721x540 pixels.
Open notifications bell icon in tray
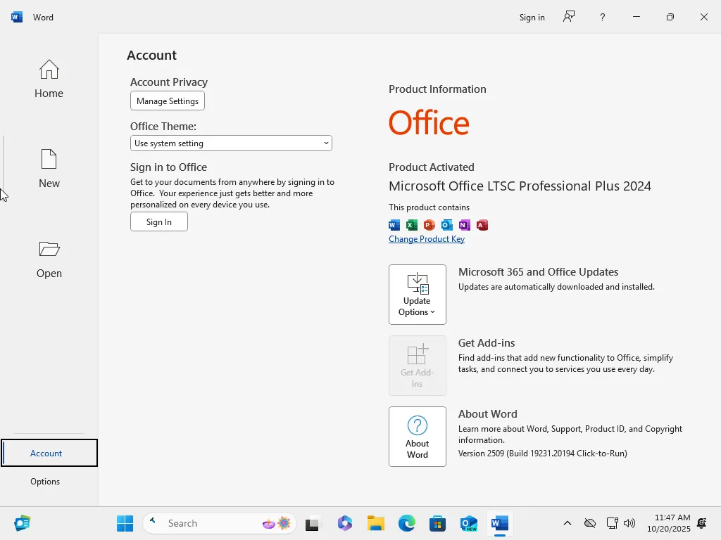coord(702,523)
